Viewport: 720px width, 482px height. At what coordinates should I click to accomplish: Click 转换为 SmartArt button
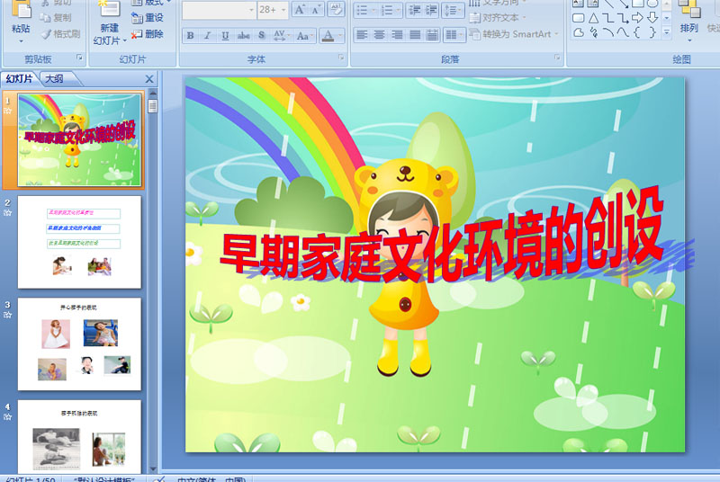tap(514, 34)
